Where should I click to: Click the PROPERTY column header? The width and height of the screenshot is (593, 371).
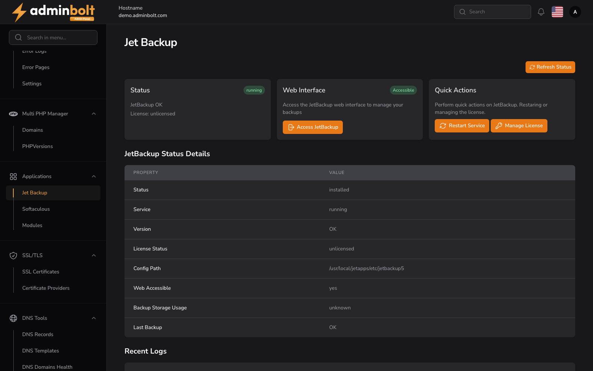click(146, 173)
